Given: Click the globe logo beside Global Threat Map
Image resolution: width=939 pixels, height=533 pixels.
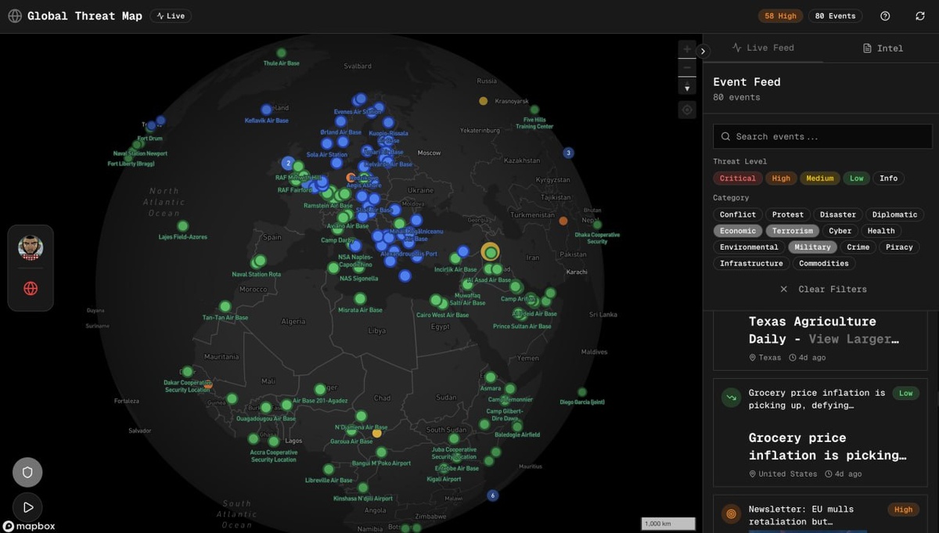Looking at the screenshot, I should (15, 16).
